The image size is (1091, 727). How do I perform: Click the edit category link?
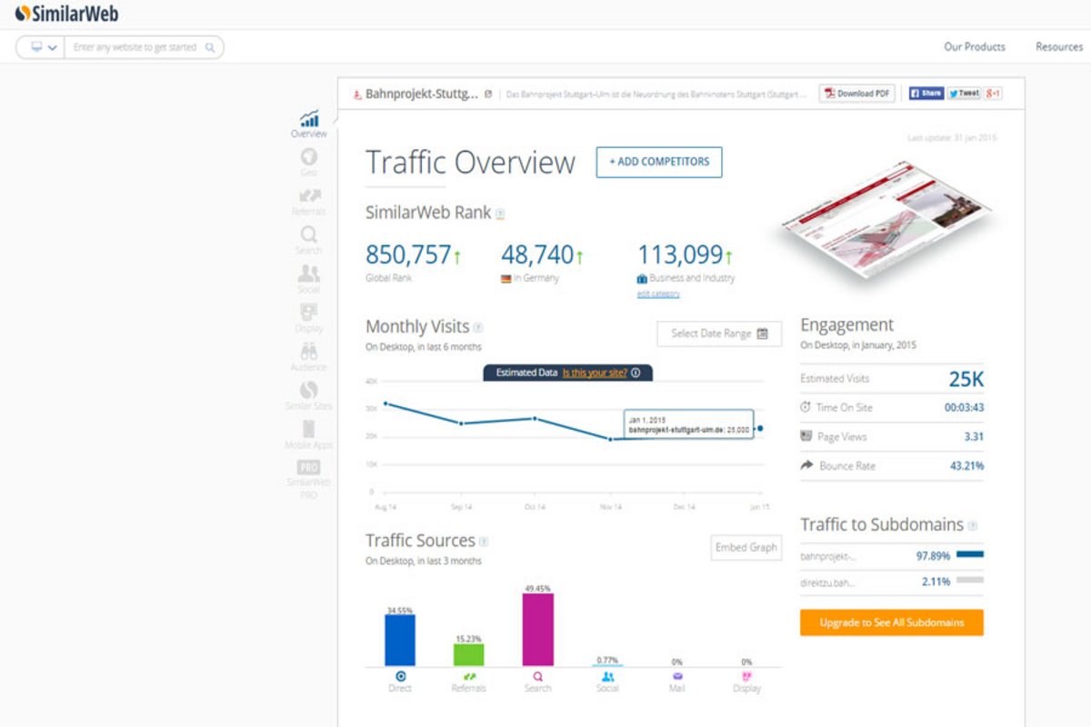point(658,294)
